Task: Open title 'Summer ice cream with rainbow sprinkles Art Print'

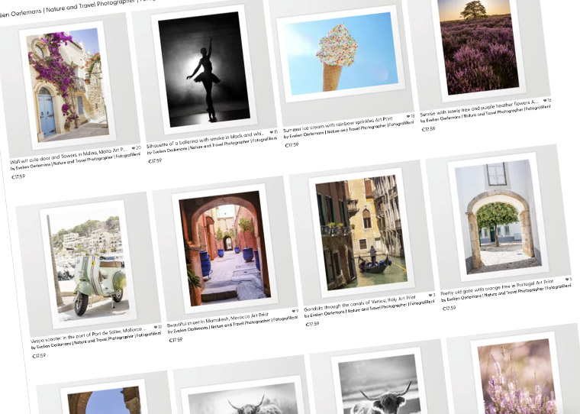Action: pyautogui.click(x=338, y=125)
